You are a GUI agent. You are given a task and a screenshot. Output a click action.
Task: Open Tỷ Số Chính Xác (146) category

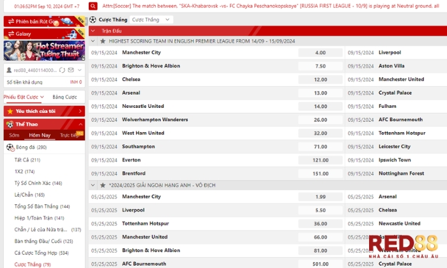click(38, 183)
